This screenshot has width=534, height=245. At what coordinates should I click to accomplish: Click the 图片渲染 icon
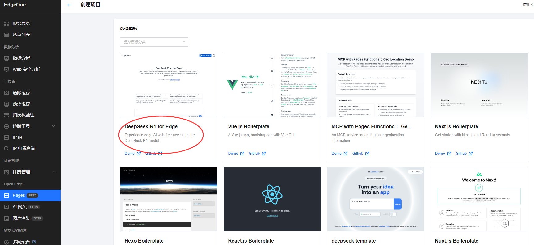click(6, 218)
